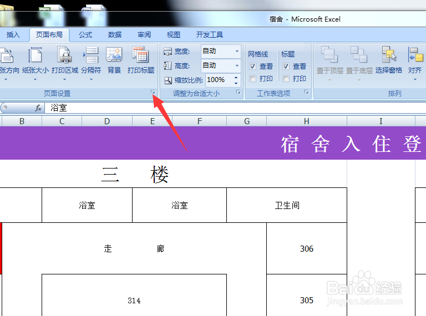Select column H header
Image resolution: width=426 pixels, height=316 pixels.
click(307, 121)
